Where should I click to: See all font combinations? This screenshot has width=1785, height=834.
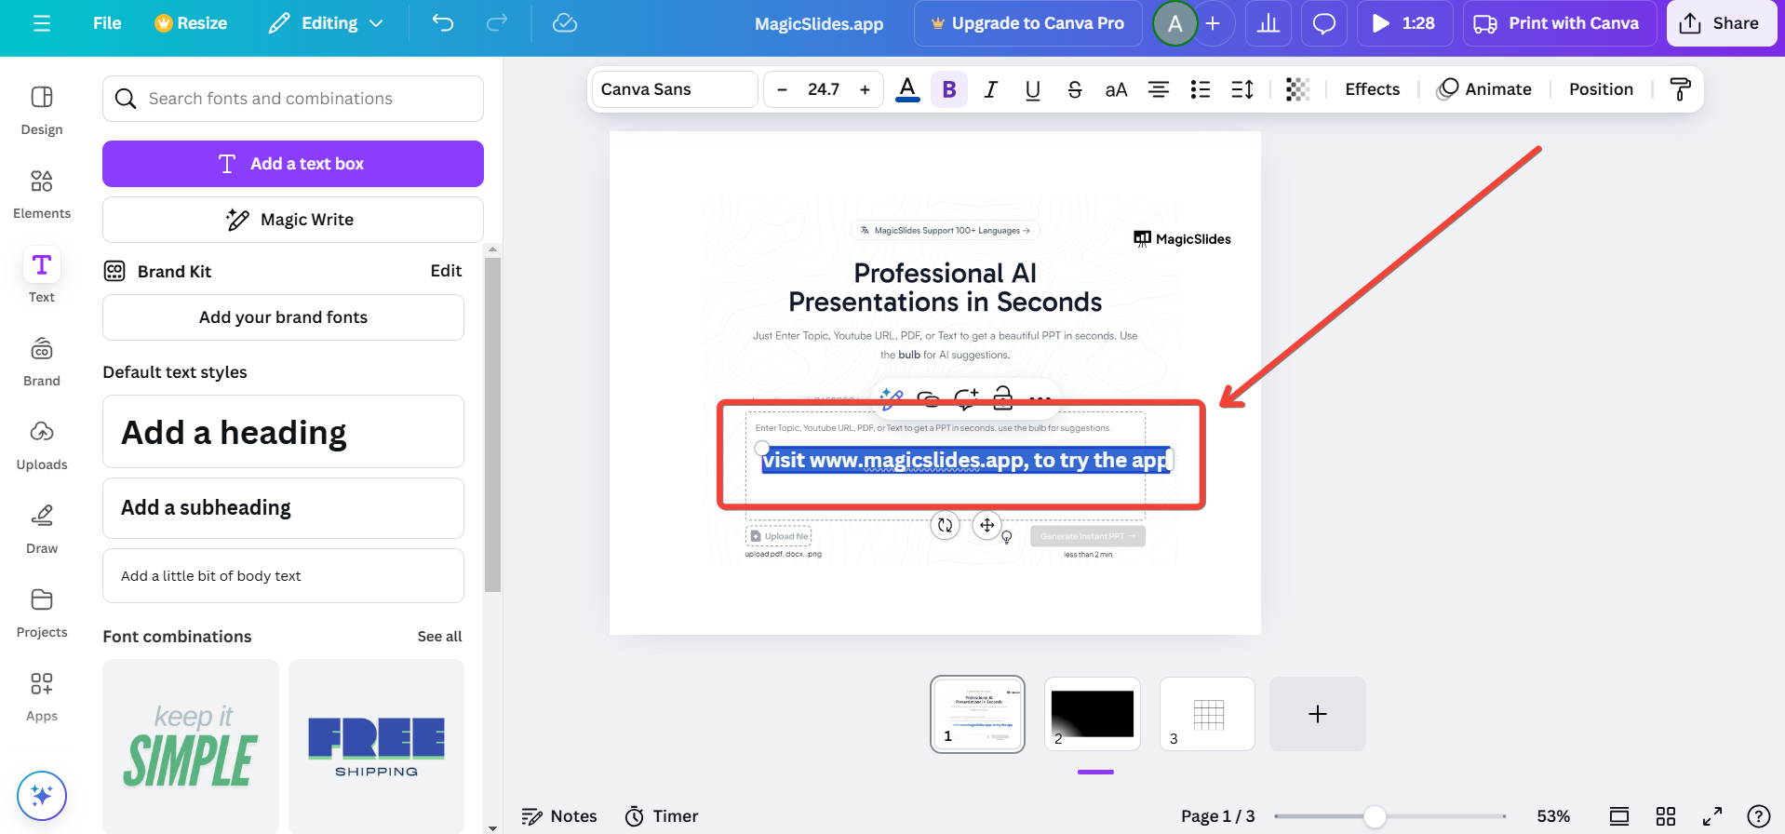pyautogui.click(x=439, y=637)
